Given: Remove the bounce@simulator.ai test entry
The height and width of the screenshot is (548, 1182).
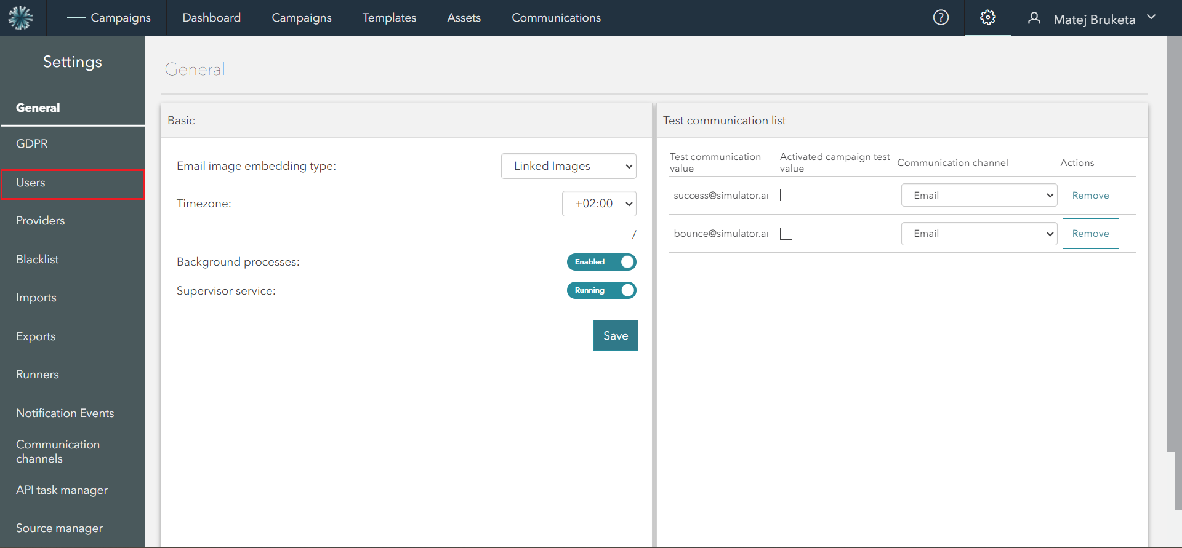Looking at the screenshot, I should (x=1090, y=234).
